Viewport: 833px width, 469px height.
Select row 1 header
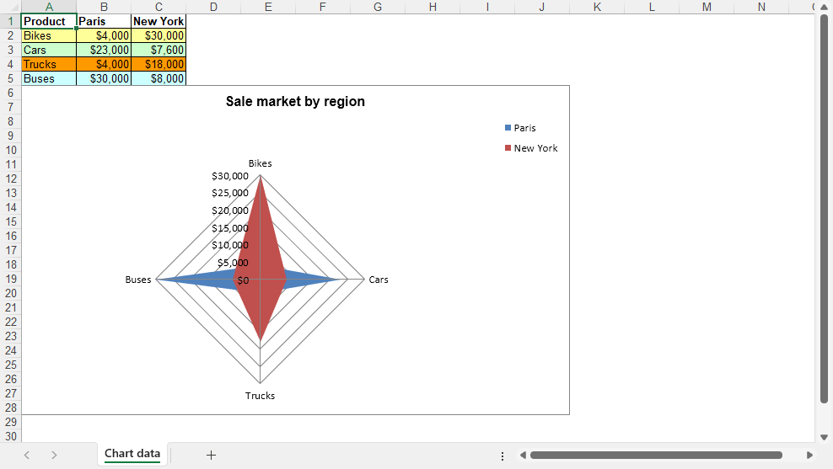pyautogui.click(x=10, y=21)
